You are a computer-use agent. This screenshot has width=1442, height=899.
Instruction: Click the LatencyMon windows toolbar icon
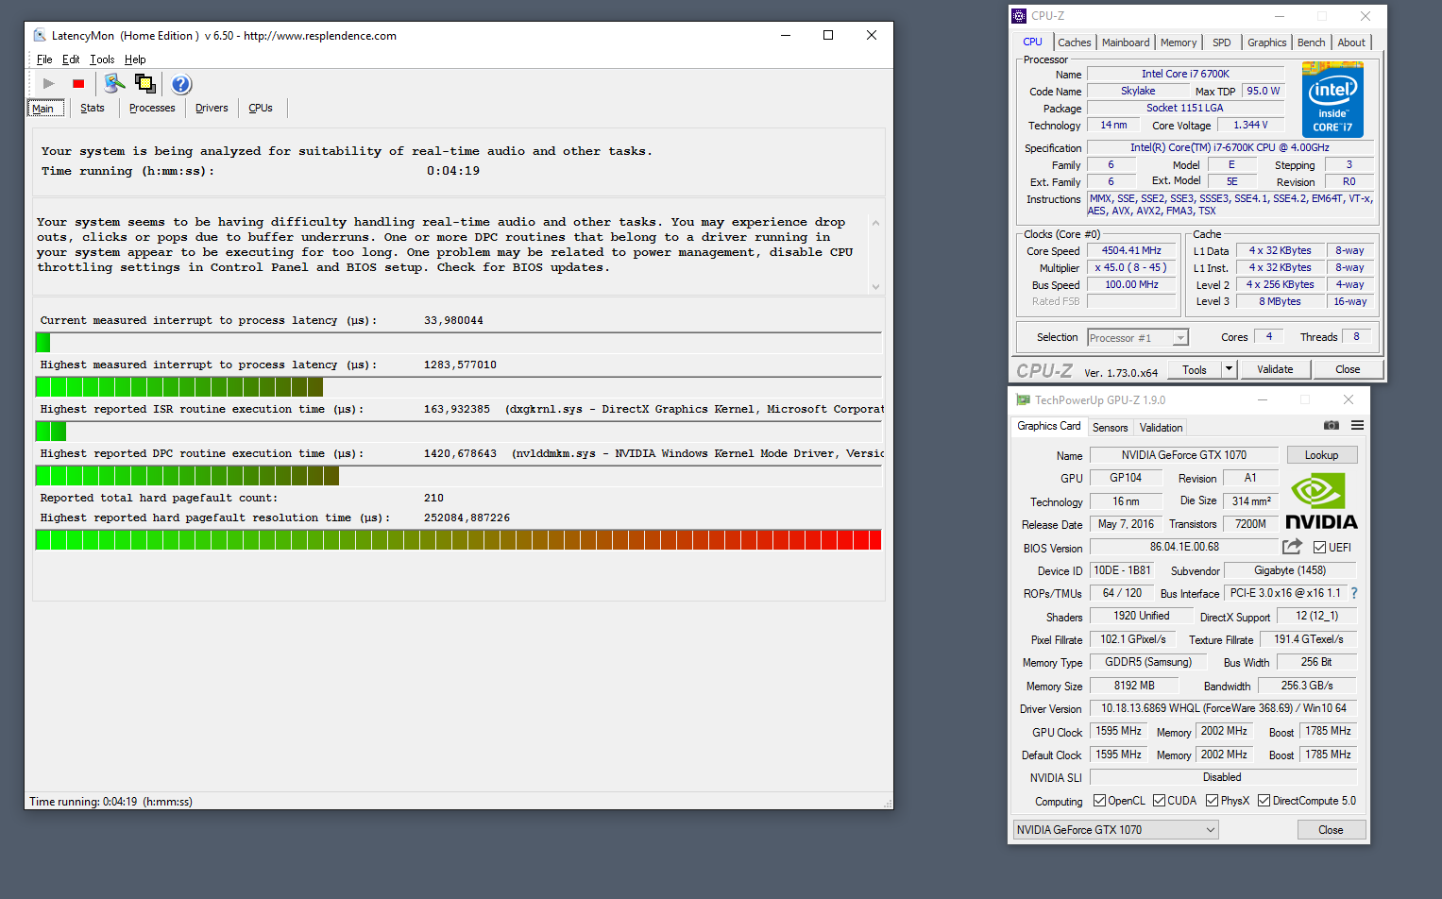[144, 84]
